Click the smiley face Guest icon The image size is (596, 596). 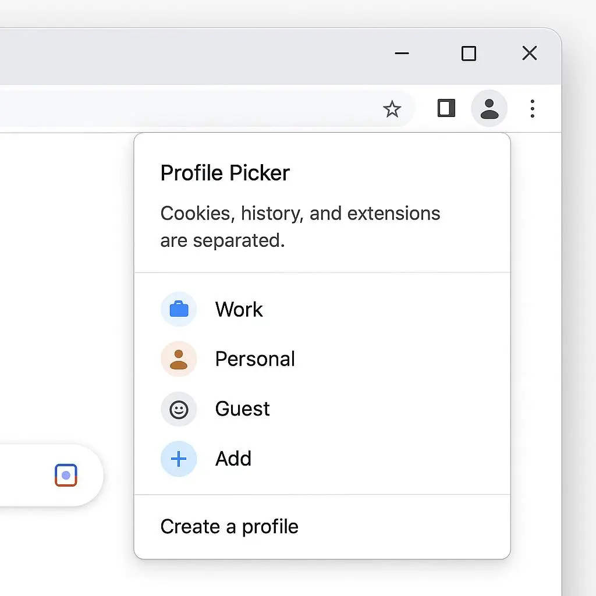click(x=179, y=409)
